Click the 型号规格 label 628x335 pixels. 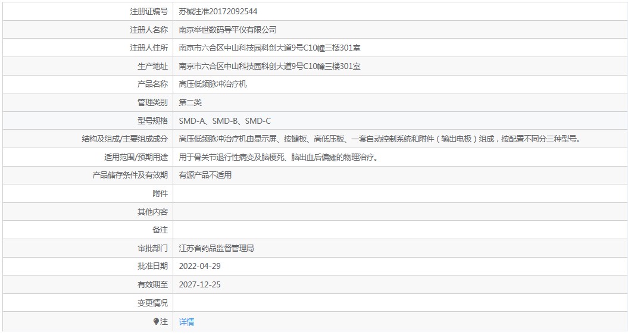(x=152, y=121)
